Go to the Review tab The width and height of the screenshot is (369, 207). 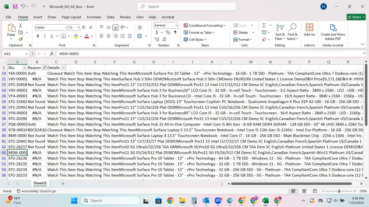(125, 17)
